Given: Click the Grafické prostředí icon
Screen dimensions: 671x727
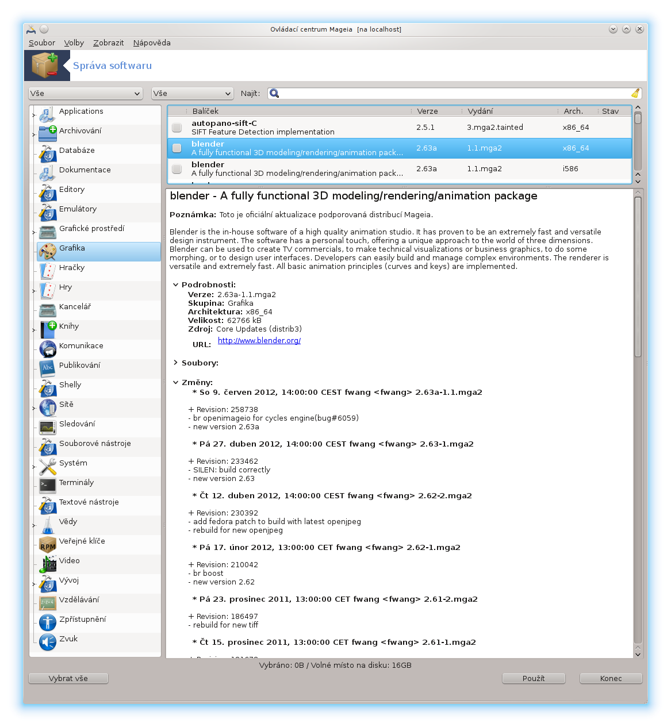Looking at the screenshot, I should (x=48, y=232).
